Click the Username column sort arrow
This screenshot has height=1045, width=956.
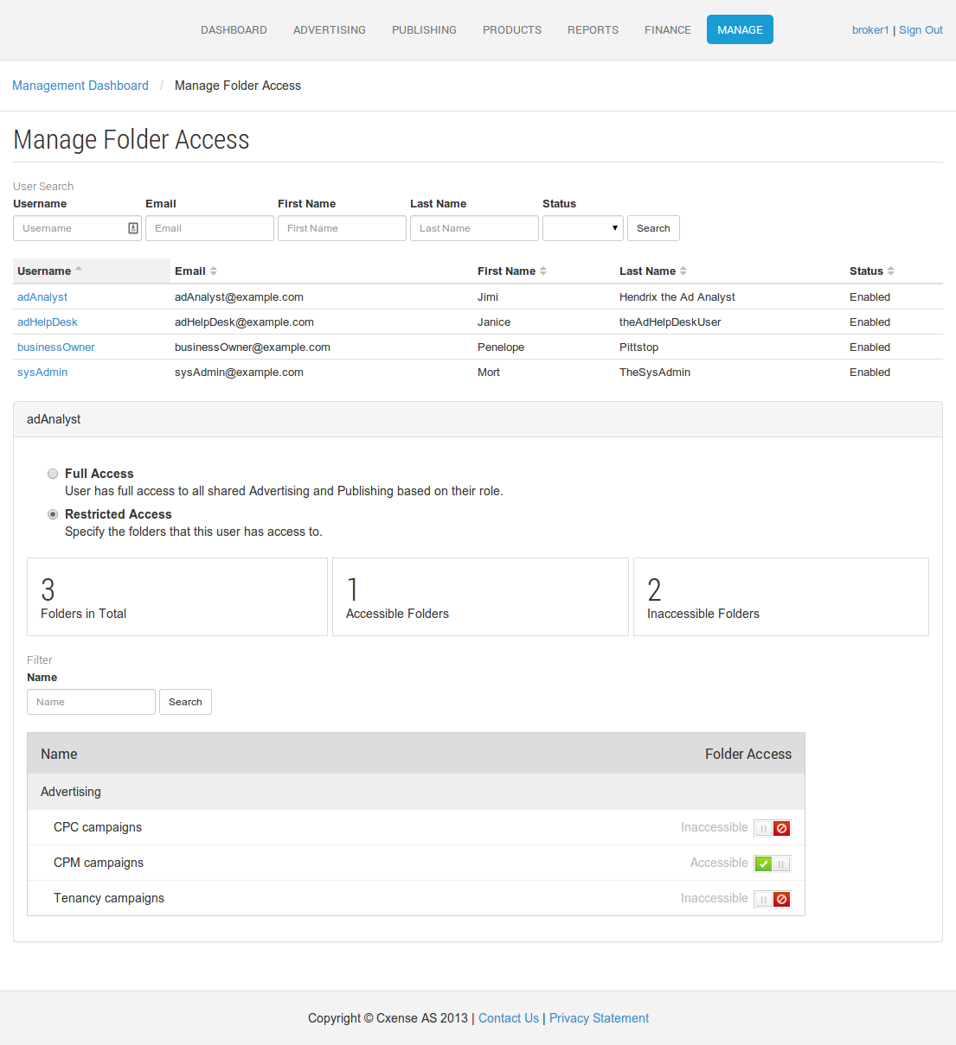[x=79, y=269]
